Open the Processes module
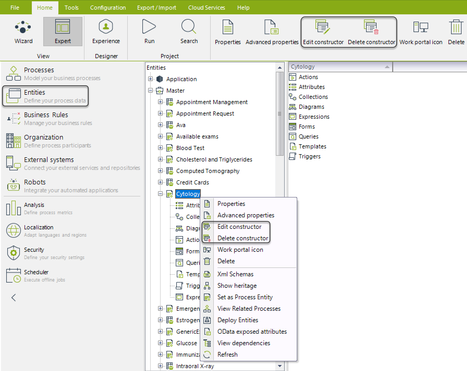 point(53,74)
